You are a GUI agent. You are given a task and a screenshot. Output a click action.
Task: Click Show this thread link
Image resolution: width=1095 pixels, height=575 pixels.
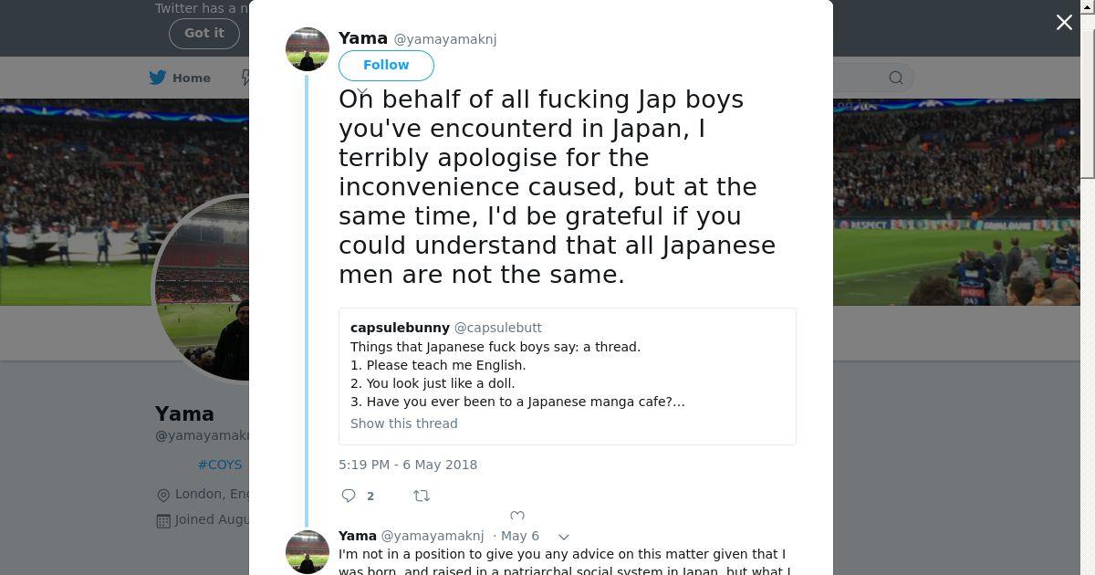pyautogui.click(x=404, y=423)
